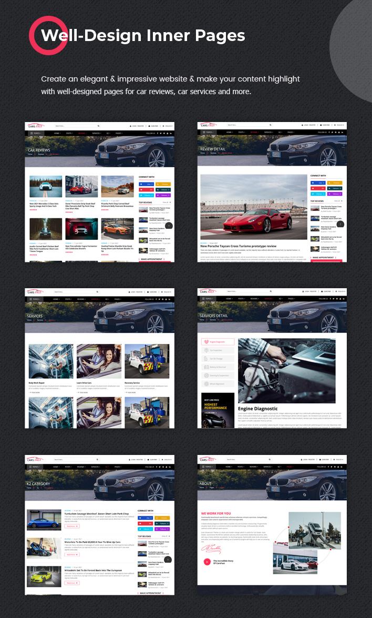Click Subscribe on the Car Reviews page header
This screenshot has height=618, width=372.
click(154, 126)
